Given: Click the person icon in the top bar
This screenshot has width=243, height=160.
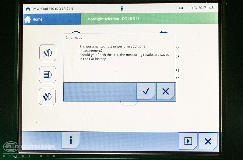Looking at the screenshot, I should tap(122, 8).
